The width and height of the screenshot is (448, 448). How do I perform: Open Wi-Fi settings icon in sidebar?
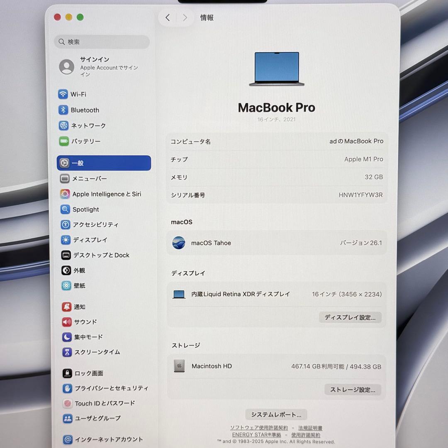(63, 94)
